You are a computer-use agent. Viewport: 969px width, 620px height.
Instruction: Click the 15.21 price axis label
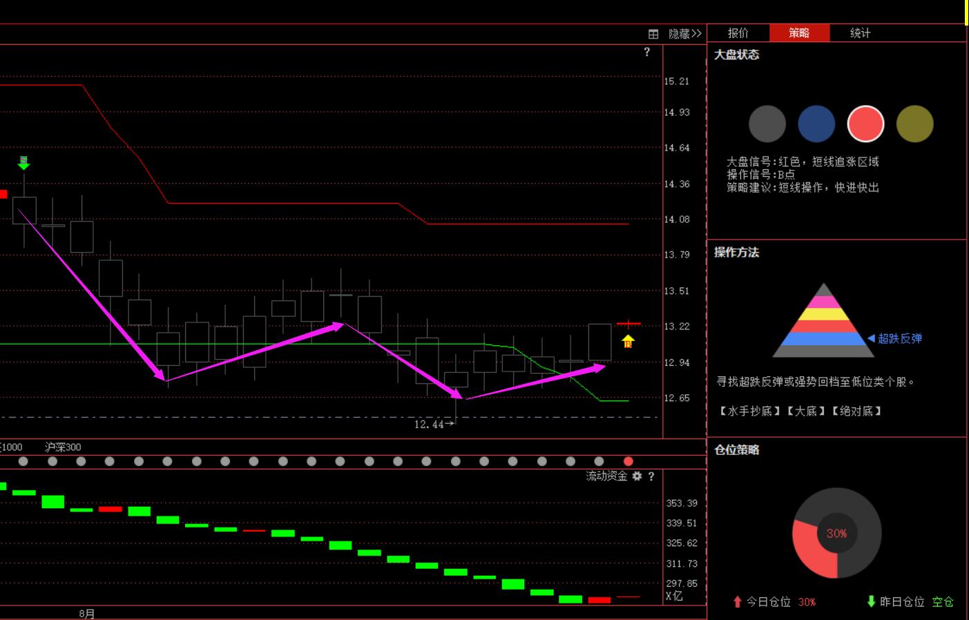(677, 81)
